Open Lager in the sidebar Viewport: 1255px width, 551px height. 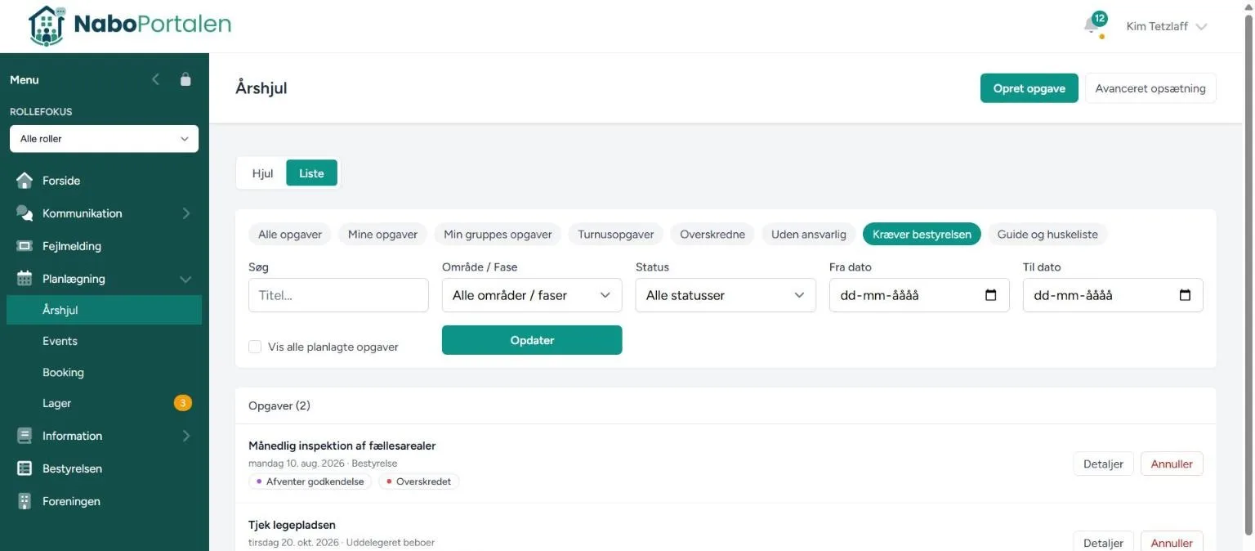(104, 403)
